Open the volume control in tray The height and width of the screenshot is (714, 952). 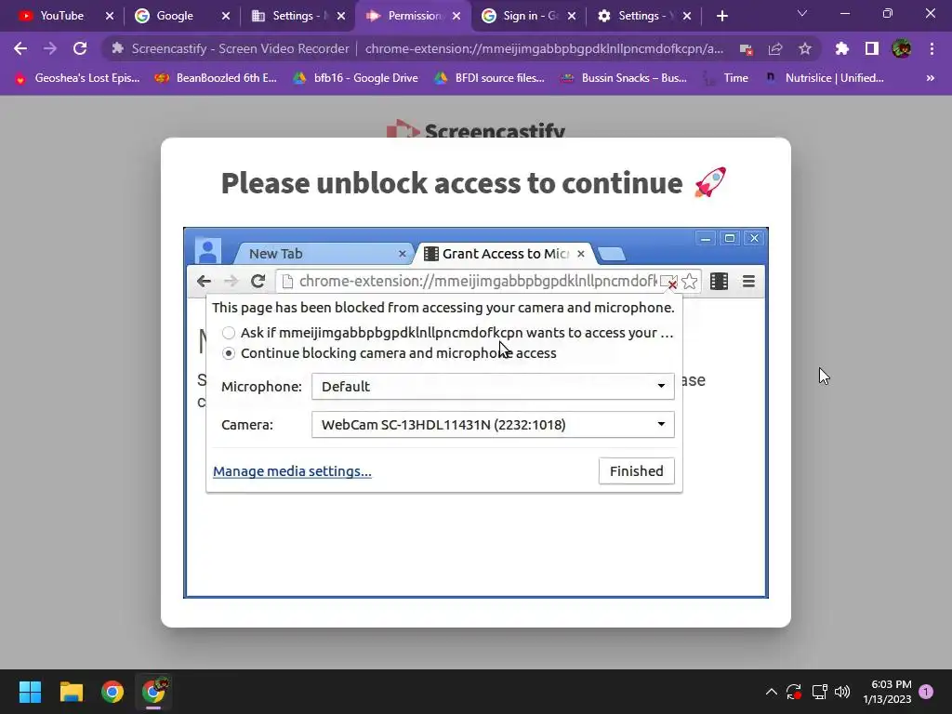pos(842,692)
